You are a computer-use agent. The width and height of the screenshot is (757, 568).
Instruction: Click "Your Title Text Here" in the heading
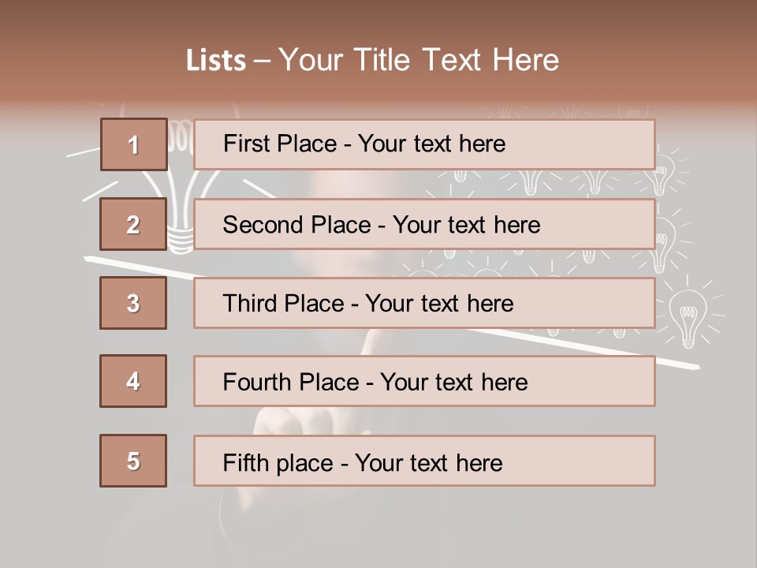click(x=419, y=60)
